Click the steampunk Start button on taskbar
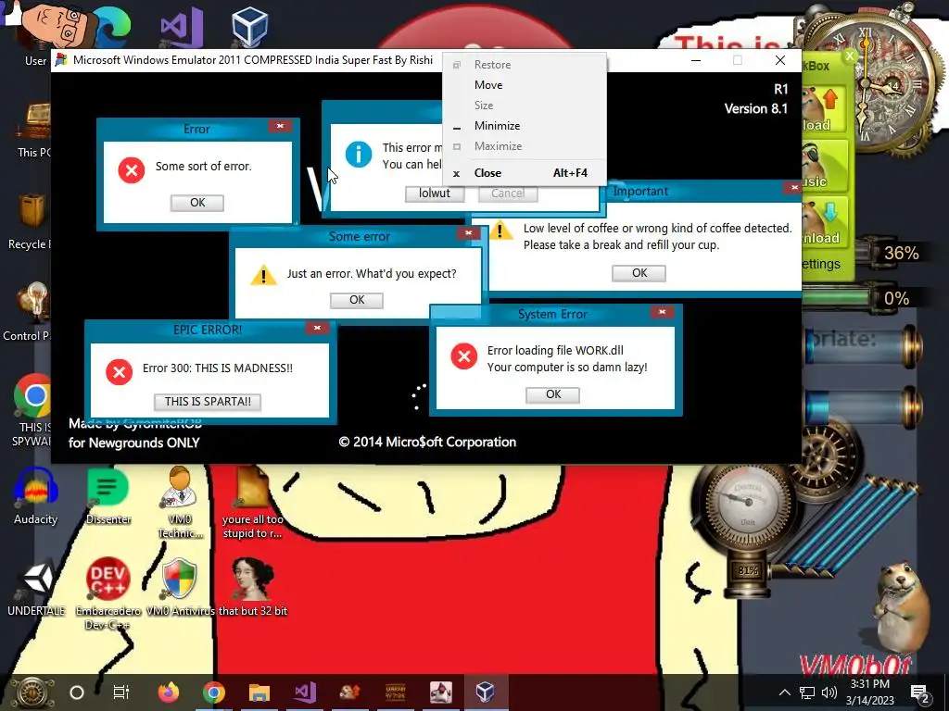This screenshot has width=949, height=711. pos(32,692)
